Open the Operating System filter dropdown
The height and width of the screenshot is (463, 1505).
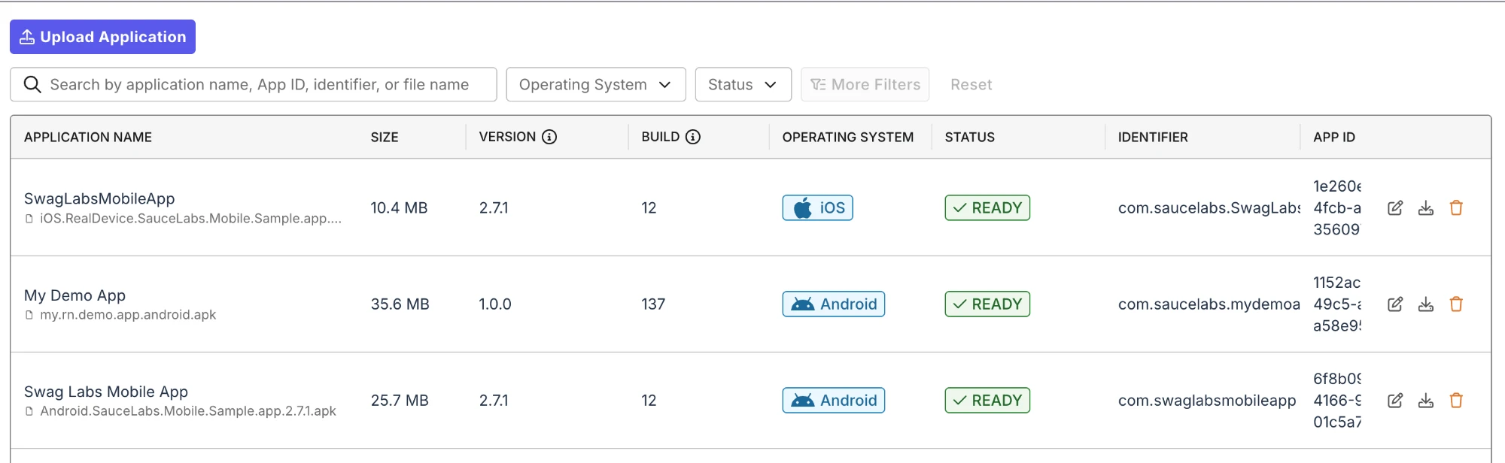click(x=596, y=84)
